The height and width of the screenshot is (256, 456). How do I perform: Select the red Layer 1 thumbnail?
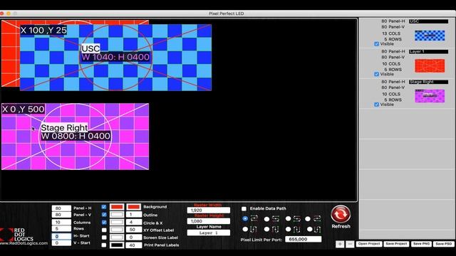(430, 66)
